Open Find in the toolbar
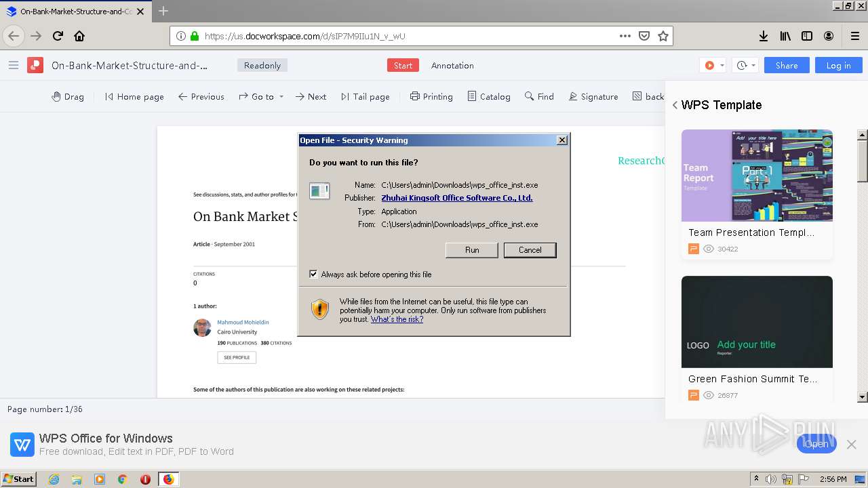The image size is (868, 488). (x=540, y=96)
